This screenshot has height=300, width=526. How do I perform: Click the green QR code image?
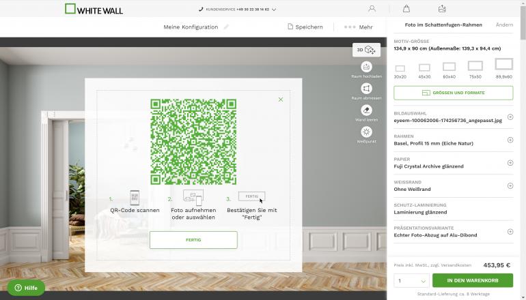(x=193, y=142)
